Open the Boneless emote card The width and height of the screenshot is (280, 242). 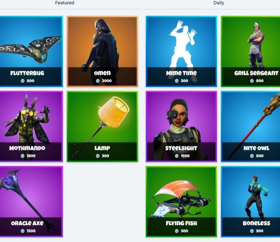point(250,202)
